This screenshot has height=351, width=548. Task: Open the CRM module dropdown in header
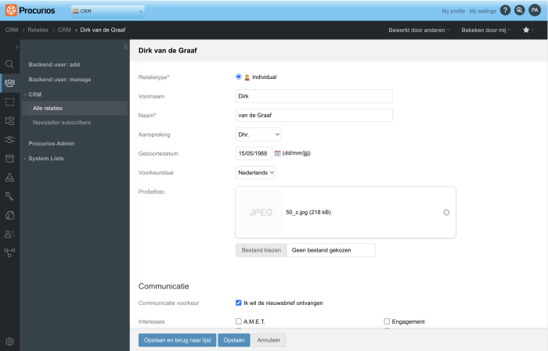pyautogui.click(x=107, y=11)
